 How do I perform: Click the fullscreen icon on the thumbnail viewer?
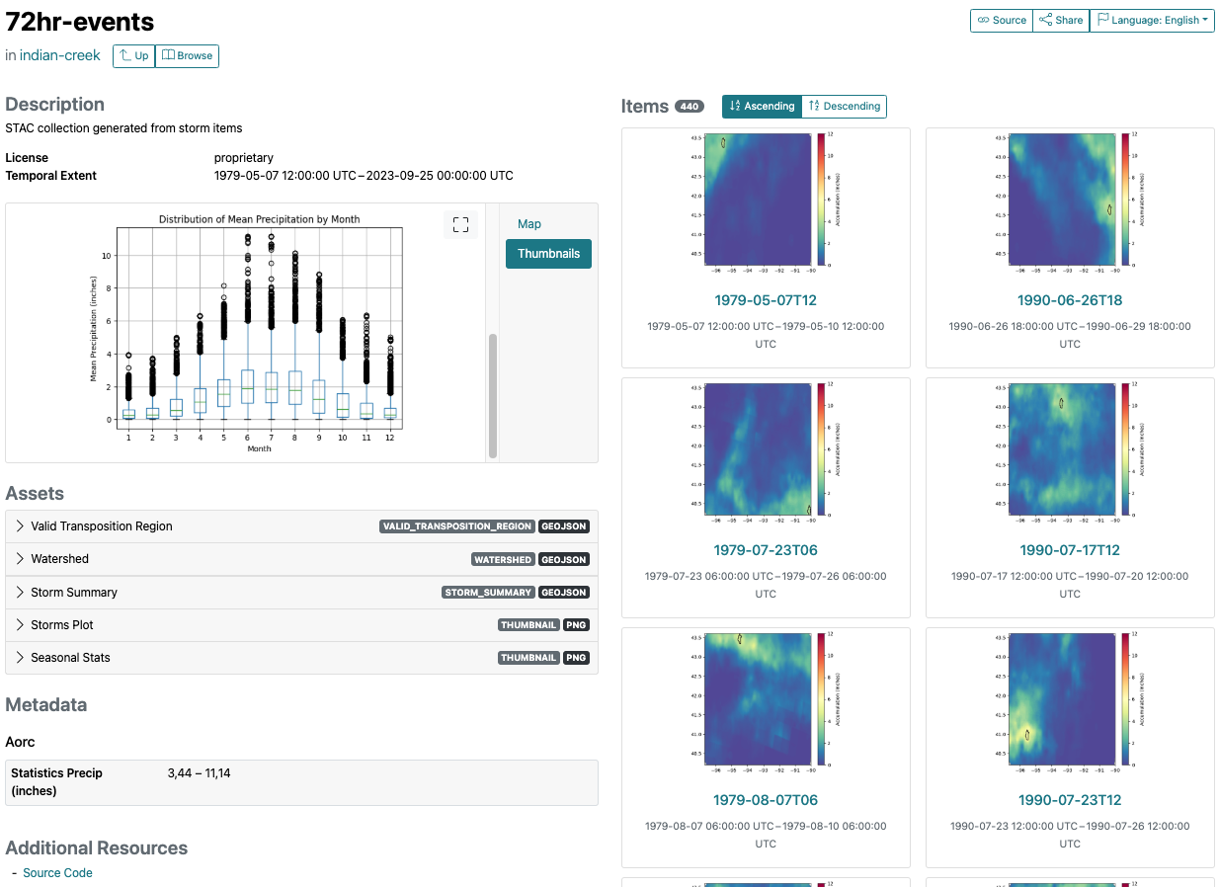coord(460,225)
